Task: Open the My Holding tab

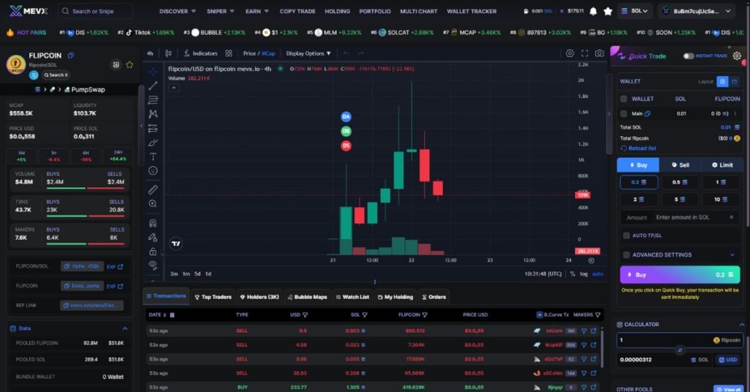Action: [396, 297]
